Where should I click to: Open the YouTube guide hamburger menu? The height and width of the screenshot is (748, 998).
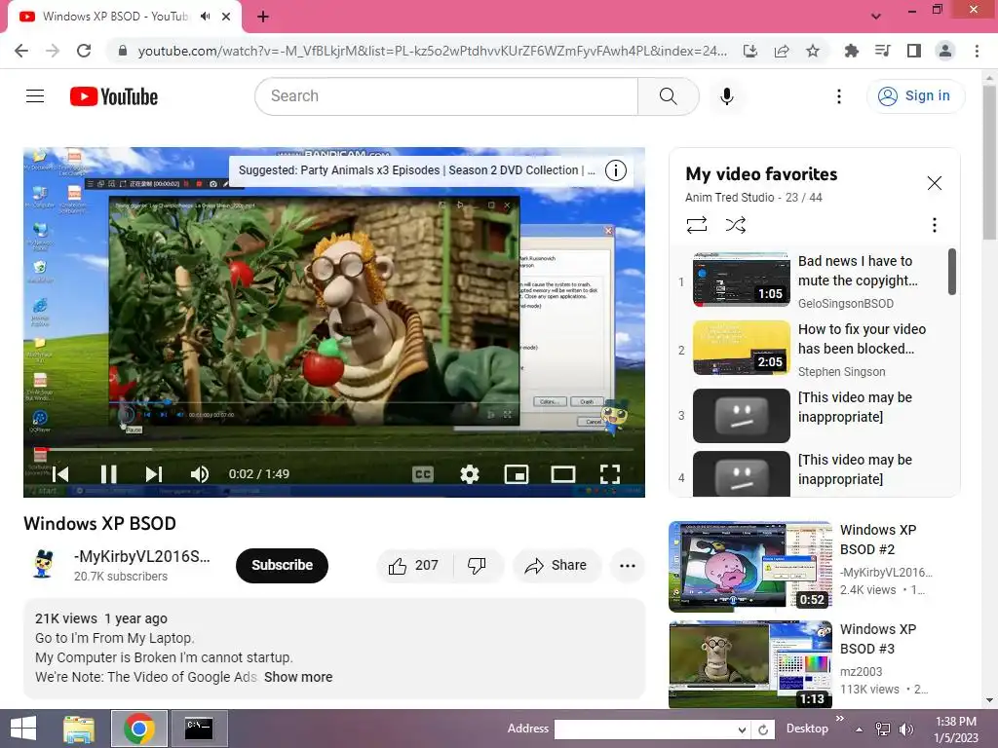coord(35,96)
